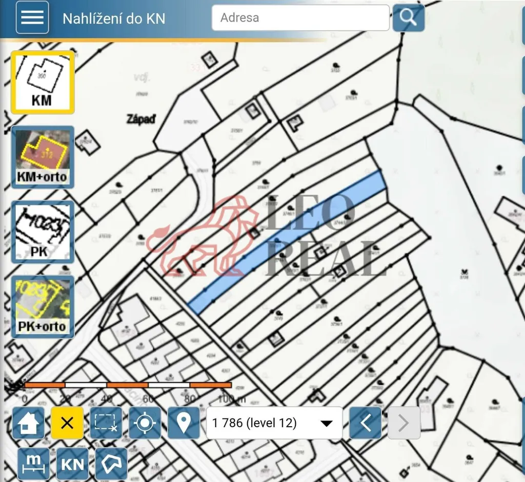Center map on my location

coord(145,423)
